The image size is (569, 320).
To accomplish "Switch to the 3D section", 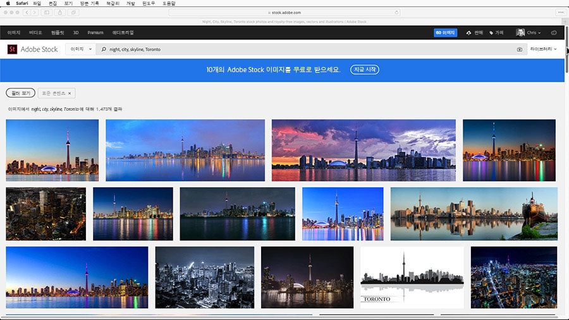I will pyautogui.click(x=76, y=33).
